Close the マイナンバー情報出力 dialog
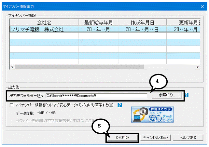Screen dimensions: 209x147 pos(202,7)
